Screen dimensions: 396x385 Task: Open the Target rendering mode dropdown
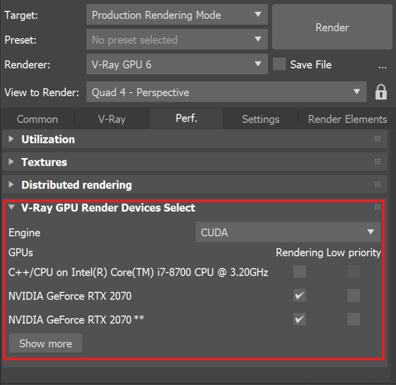tap(177, 14)
